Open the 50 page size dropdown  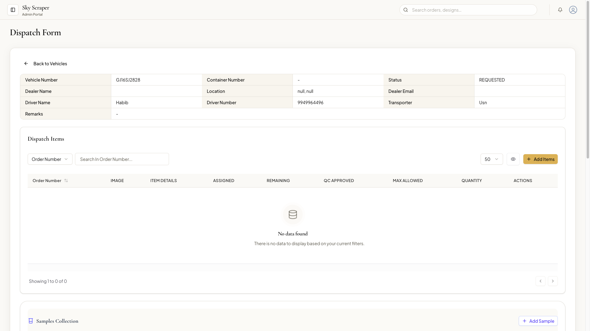point(492,159)
